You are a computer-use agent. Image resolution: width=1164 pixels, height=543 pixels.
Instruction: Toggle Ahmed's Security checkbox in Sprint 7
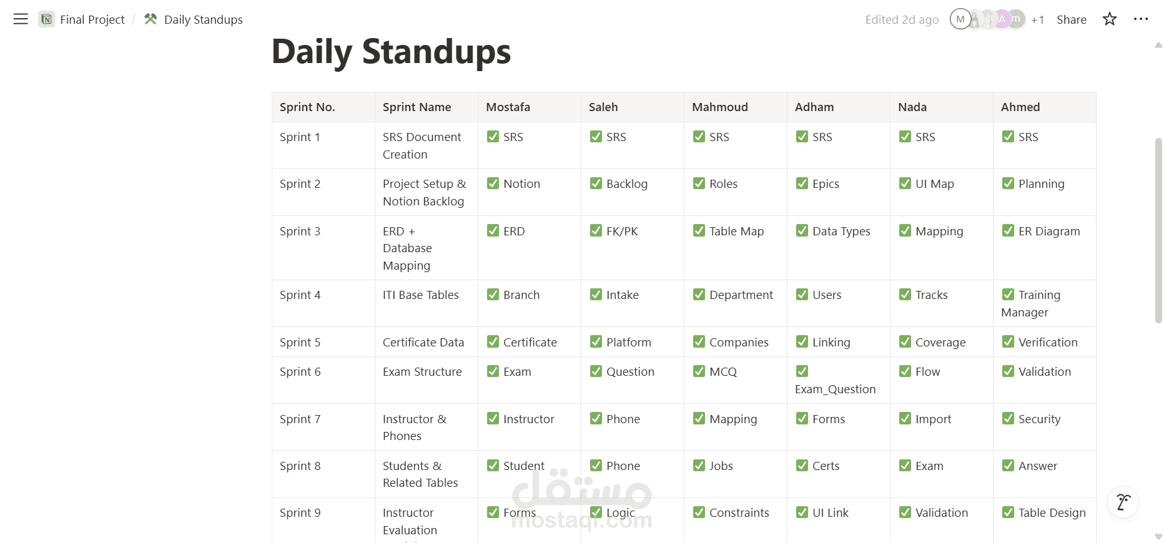1008,419
